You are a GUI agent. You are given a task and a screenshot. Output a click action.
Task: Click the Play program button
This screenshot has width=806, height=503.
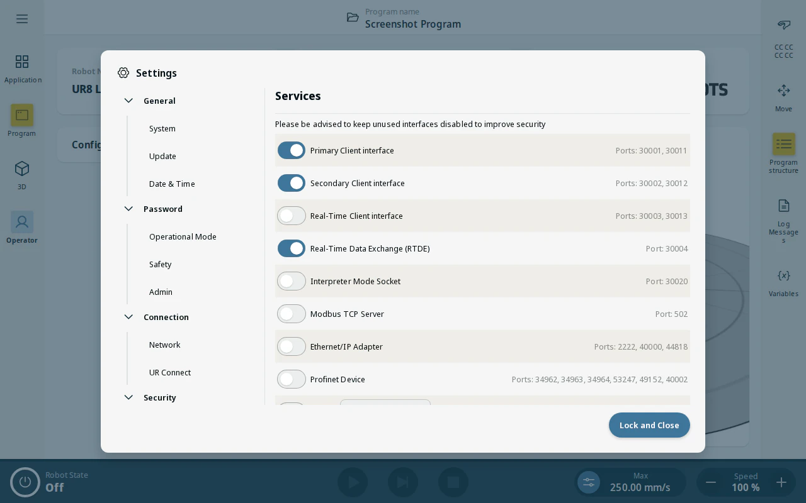click(353, 482)
